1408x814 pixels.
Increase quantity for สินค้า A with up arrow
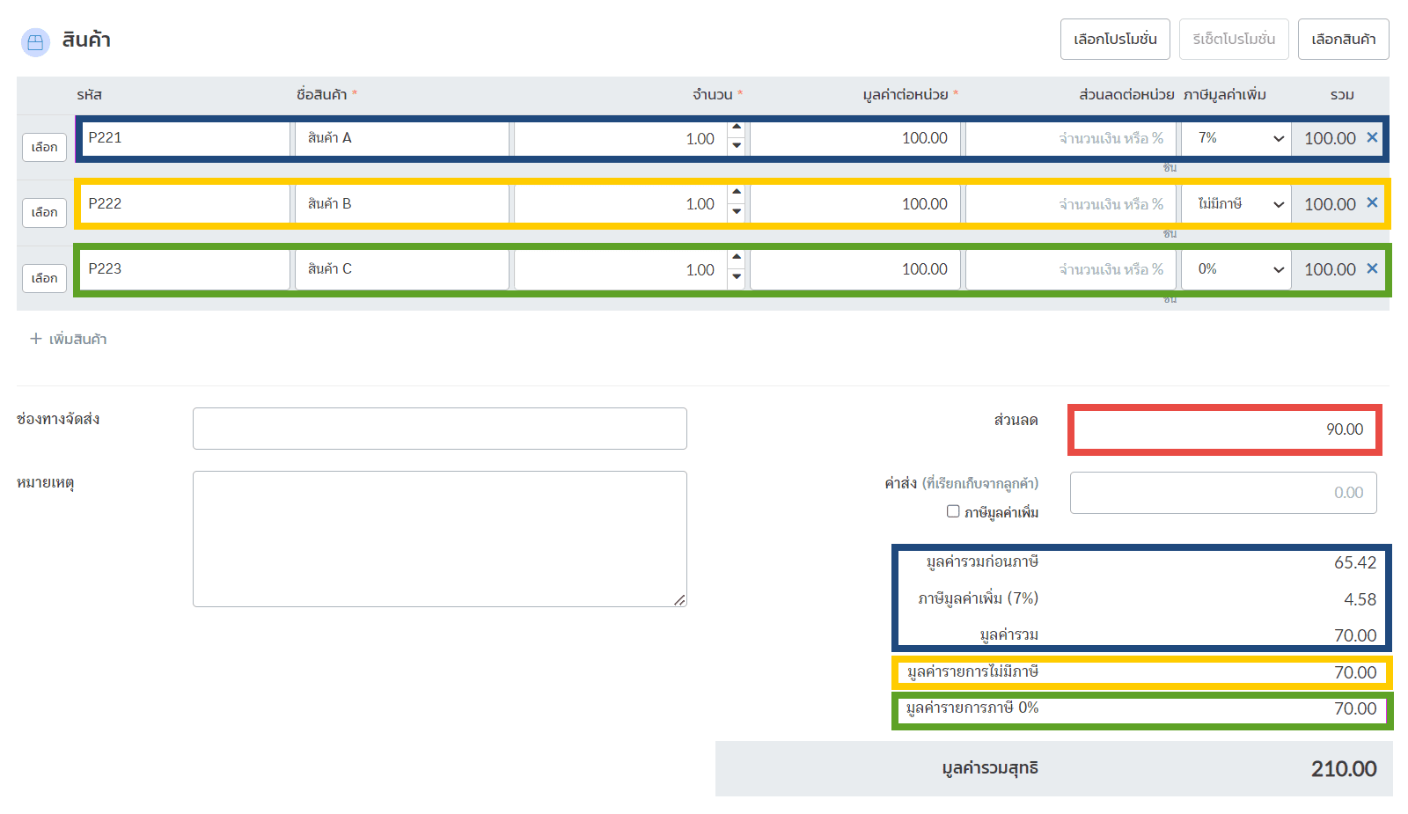click(x=737, y=128)
